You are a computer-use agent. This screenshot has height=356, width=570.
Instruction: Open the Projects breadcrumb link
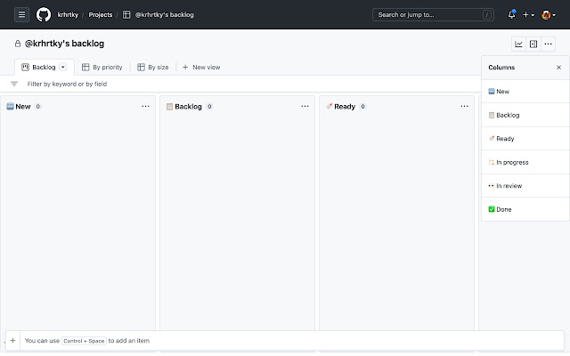pyautogui.click(x=101, y=14)
